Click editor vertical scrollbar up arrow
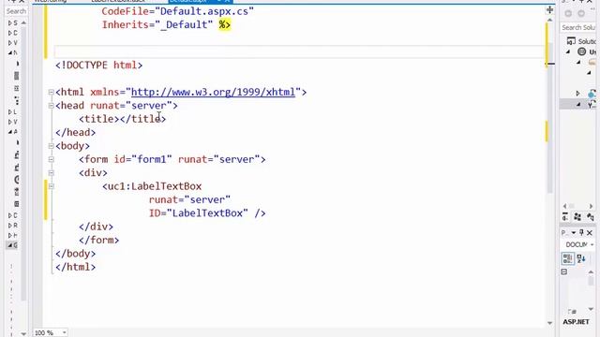This screenshot has width=600, height=337. coord(550,20)
